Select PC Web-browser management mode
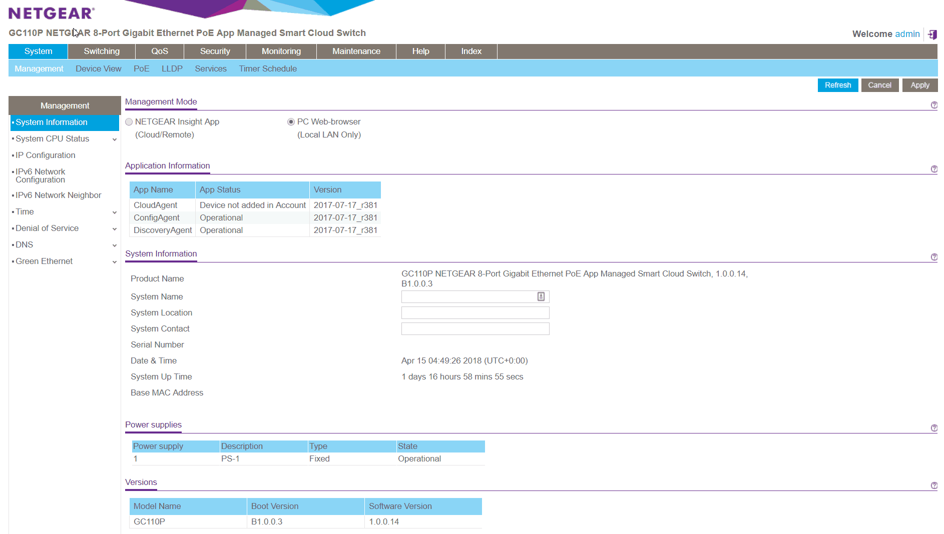The height and width of the screenshot is (534, 944). coord(291,122)
